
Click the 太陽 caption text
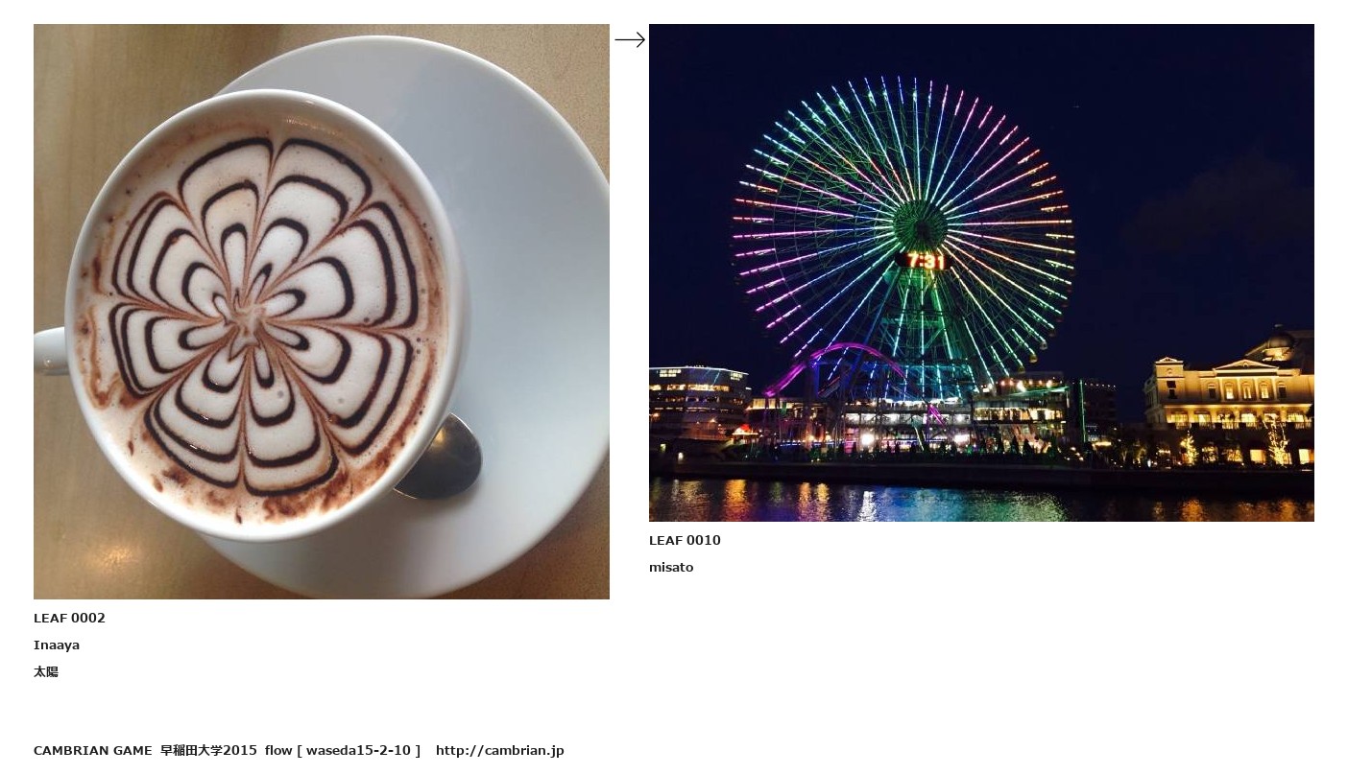click(x=46, y=671)
